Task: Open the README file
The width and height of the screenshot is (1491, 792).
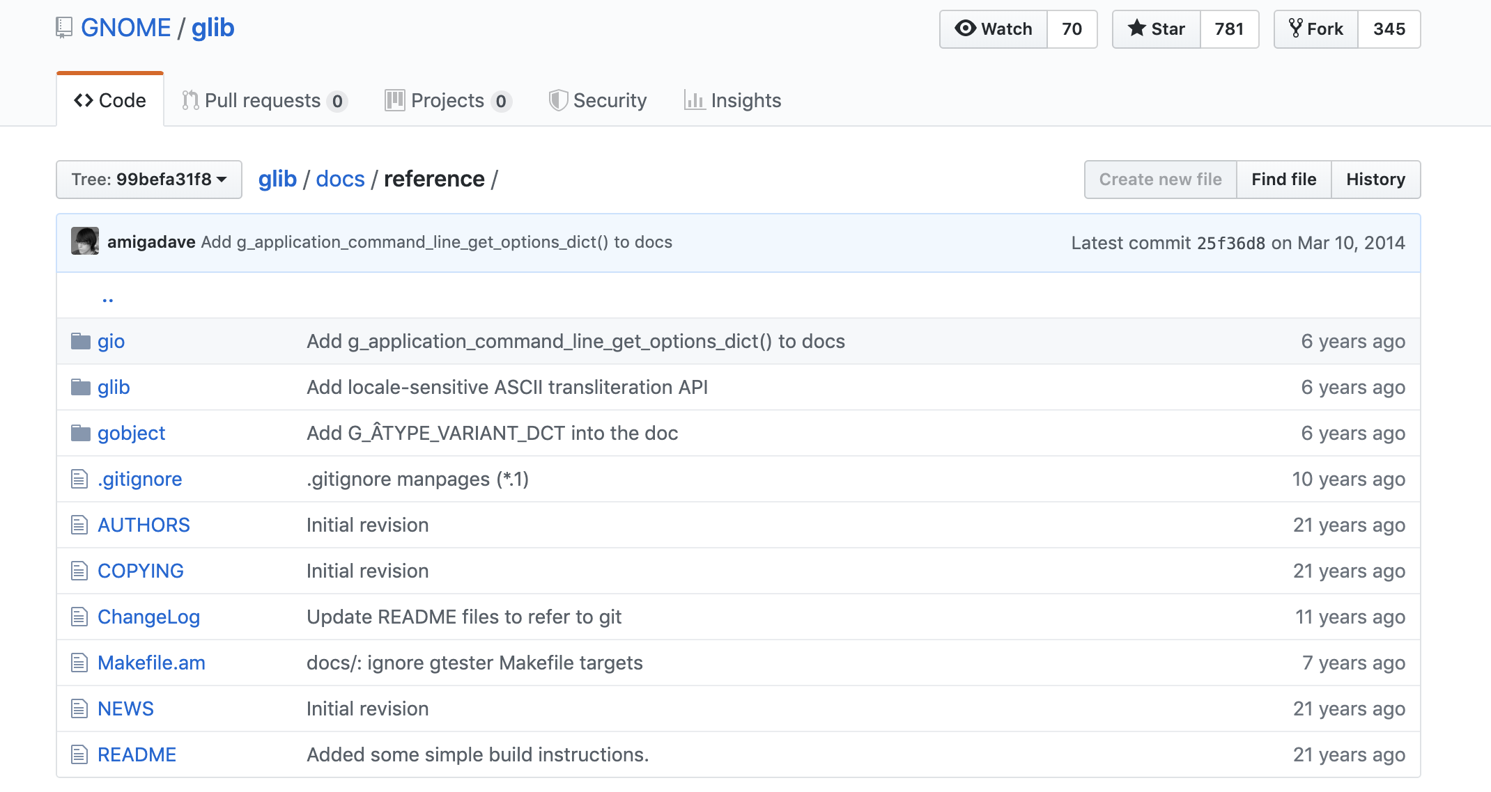Action: pos(137,754)
